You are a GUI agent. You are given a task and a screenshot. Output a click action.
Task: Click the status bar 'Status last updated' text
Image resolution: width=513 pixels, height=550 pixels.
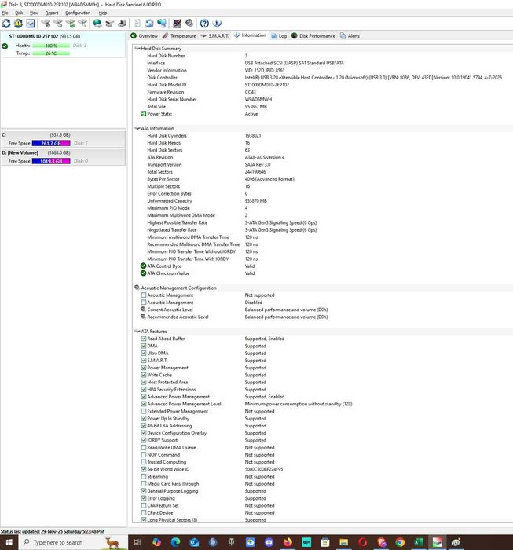coord(53,531)
